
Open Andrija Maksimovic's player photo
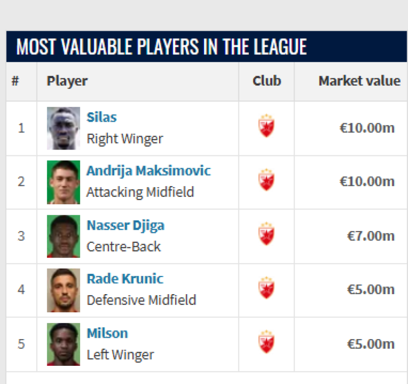(63, 182)
